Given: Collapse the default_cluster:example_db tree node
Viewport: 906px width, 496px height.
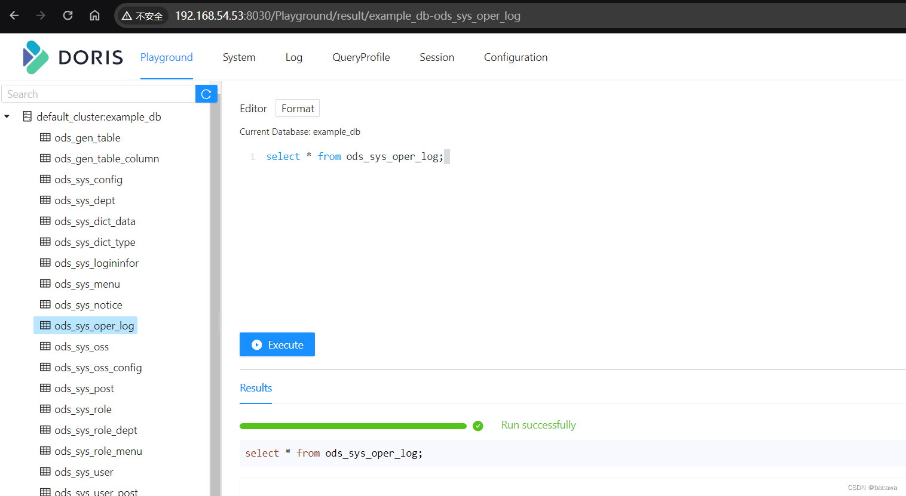Looking at the screenshot, I should pos(7,116).
